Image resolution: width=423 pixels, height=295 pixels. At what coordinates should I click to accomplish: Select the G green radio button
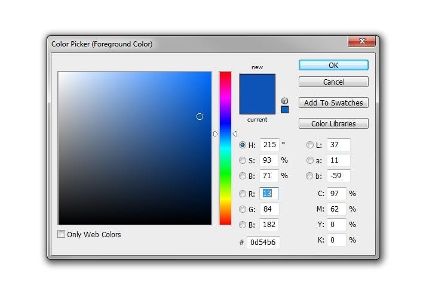tap(243, 209)
